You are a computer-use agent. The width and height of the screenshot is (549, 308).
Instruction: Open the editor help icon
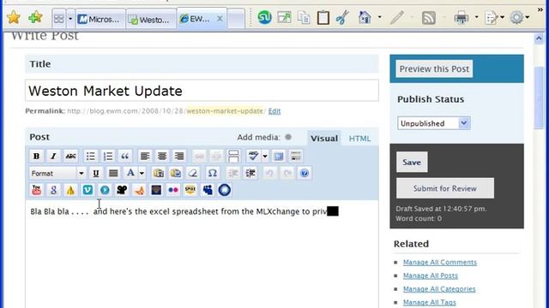pos(305,173)
